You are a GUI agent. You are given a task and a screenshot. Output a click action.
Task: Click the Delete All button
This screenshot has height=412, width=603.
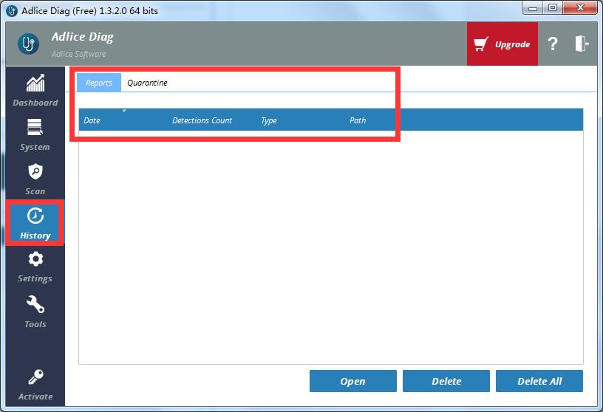[x=539, y=381]
